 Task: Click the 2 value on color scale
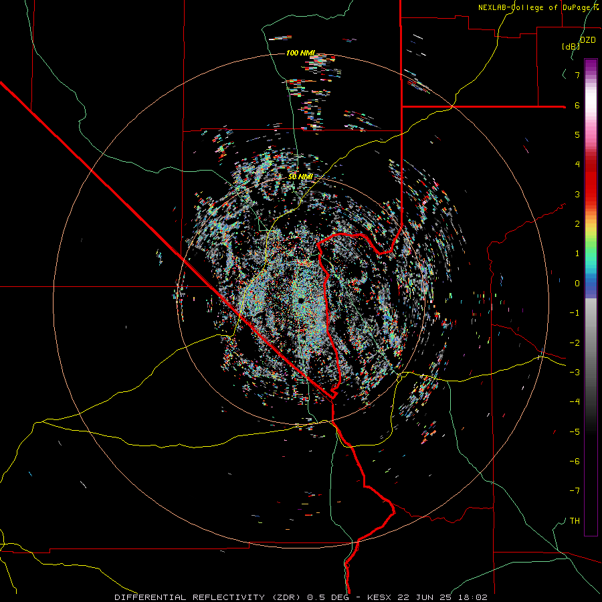click(577, 224)
